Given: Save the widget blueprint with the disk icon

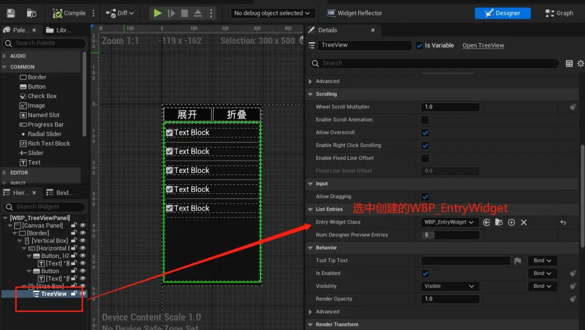Looking at the screenshot, I should click(x=11, y=13).
